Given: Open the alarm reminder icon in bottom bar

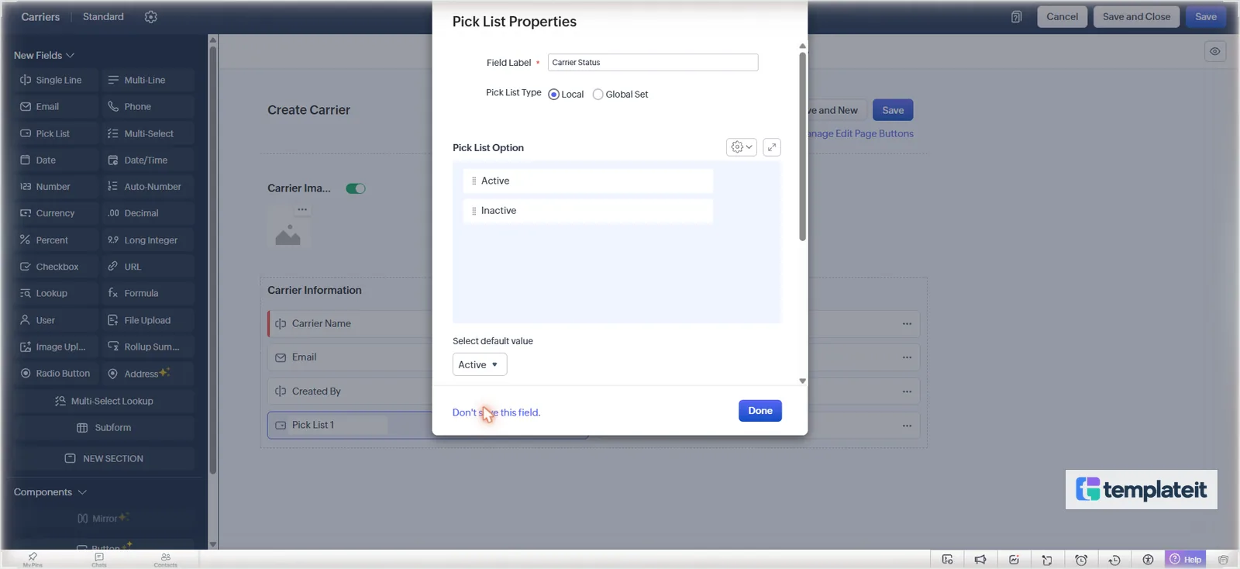Looking at the screenshot, I should [x=1081, y=560].
